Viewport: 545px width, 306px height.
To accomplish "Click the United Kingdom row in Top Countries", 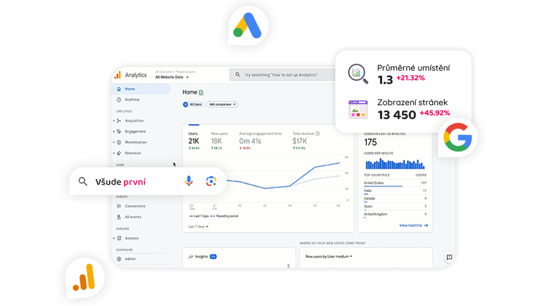I will [395, 215].
